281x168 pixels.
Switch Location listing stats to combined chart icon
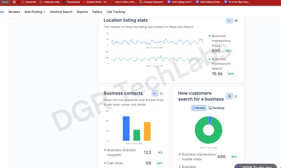pyautogui.click(x=236, y=20)
